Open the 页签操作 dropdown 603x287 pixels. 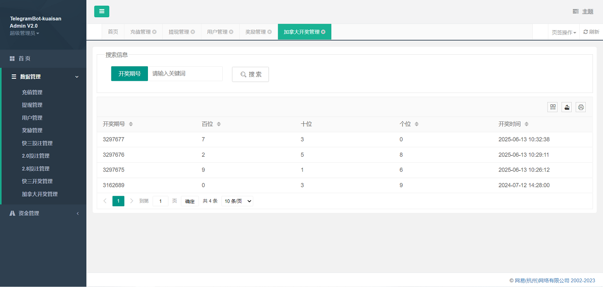click(564, 32)
